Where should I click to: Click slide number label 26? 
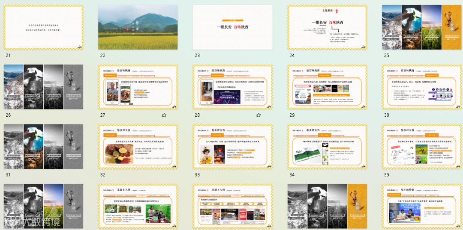8,115
